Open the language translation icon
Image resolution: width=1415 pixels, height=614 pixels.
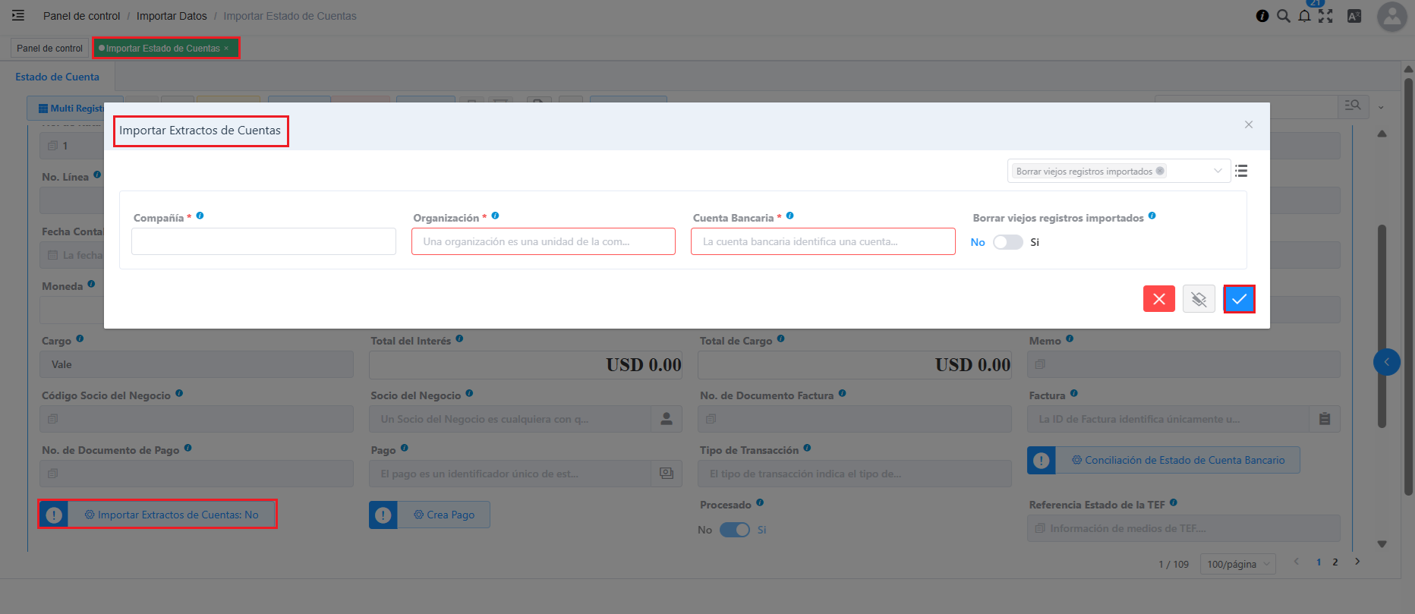click(1354, 16)
